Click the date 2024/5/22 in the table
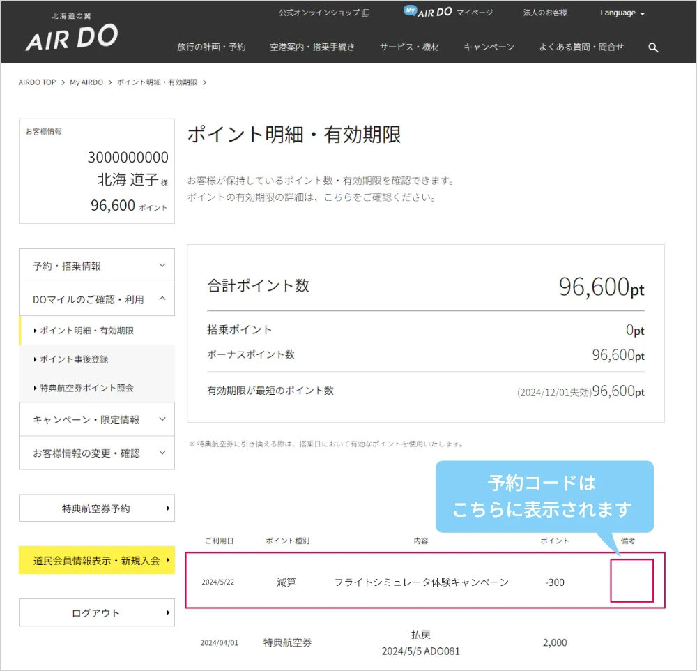The image size is (697, 671). click(217, 582)
